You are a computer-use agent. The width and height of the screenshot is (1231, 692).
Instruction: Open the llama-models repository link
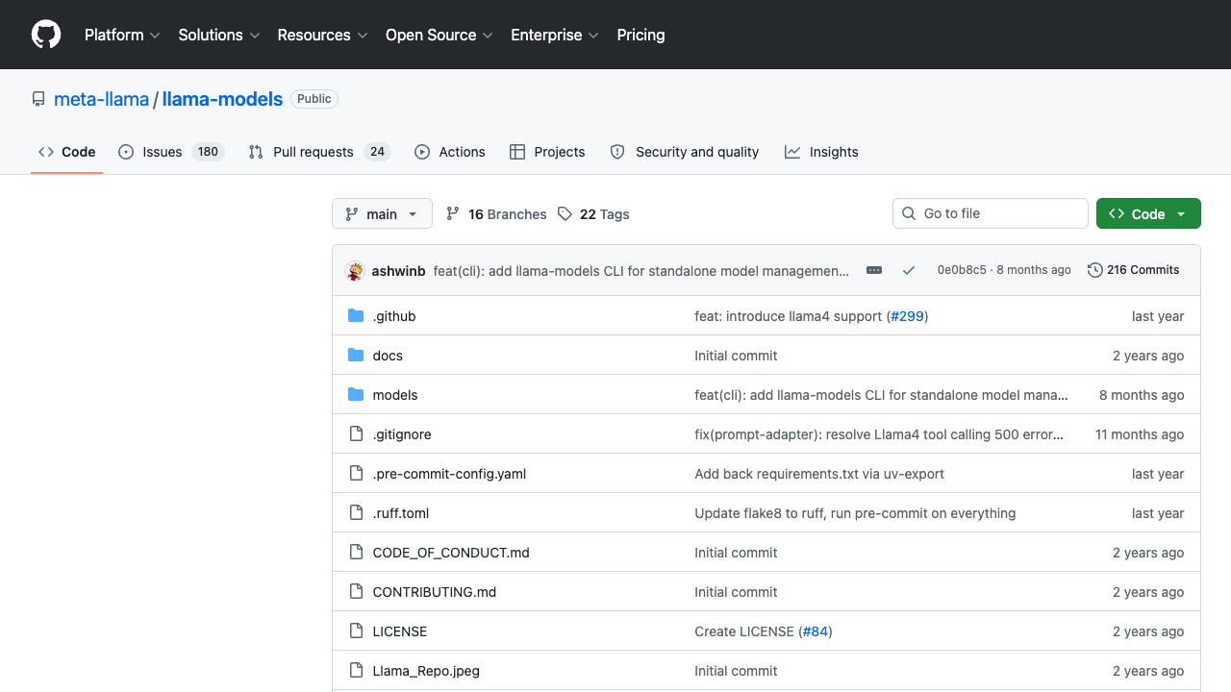[222, 99]
